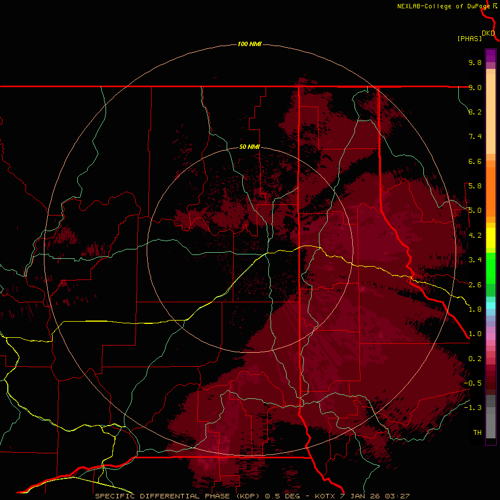This screenshot has height=500, width=500.
Task: Click the 5.8 value on color scale
Action: (x=475, y=186)
